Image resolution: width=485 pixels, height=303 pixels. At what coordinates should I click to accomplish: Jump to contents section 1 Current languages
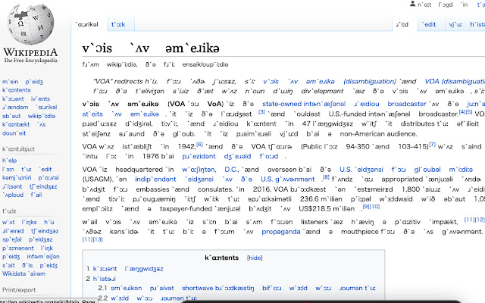click(x=125, y=269)
